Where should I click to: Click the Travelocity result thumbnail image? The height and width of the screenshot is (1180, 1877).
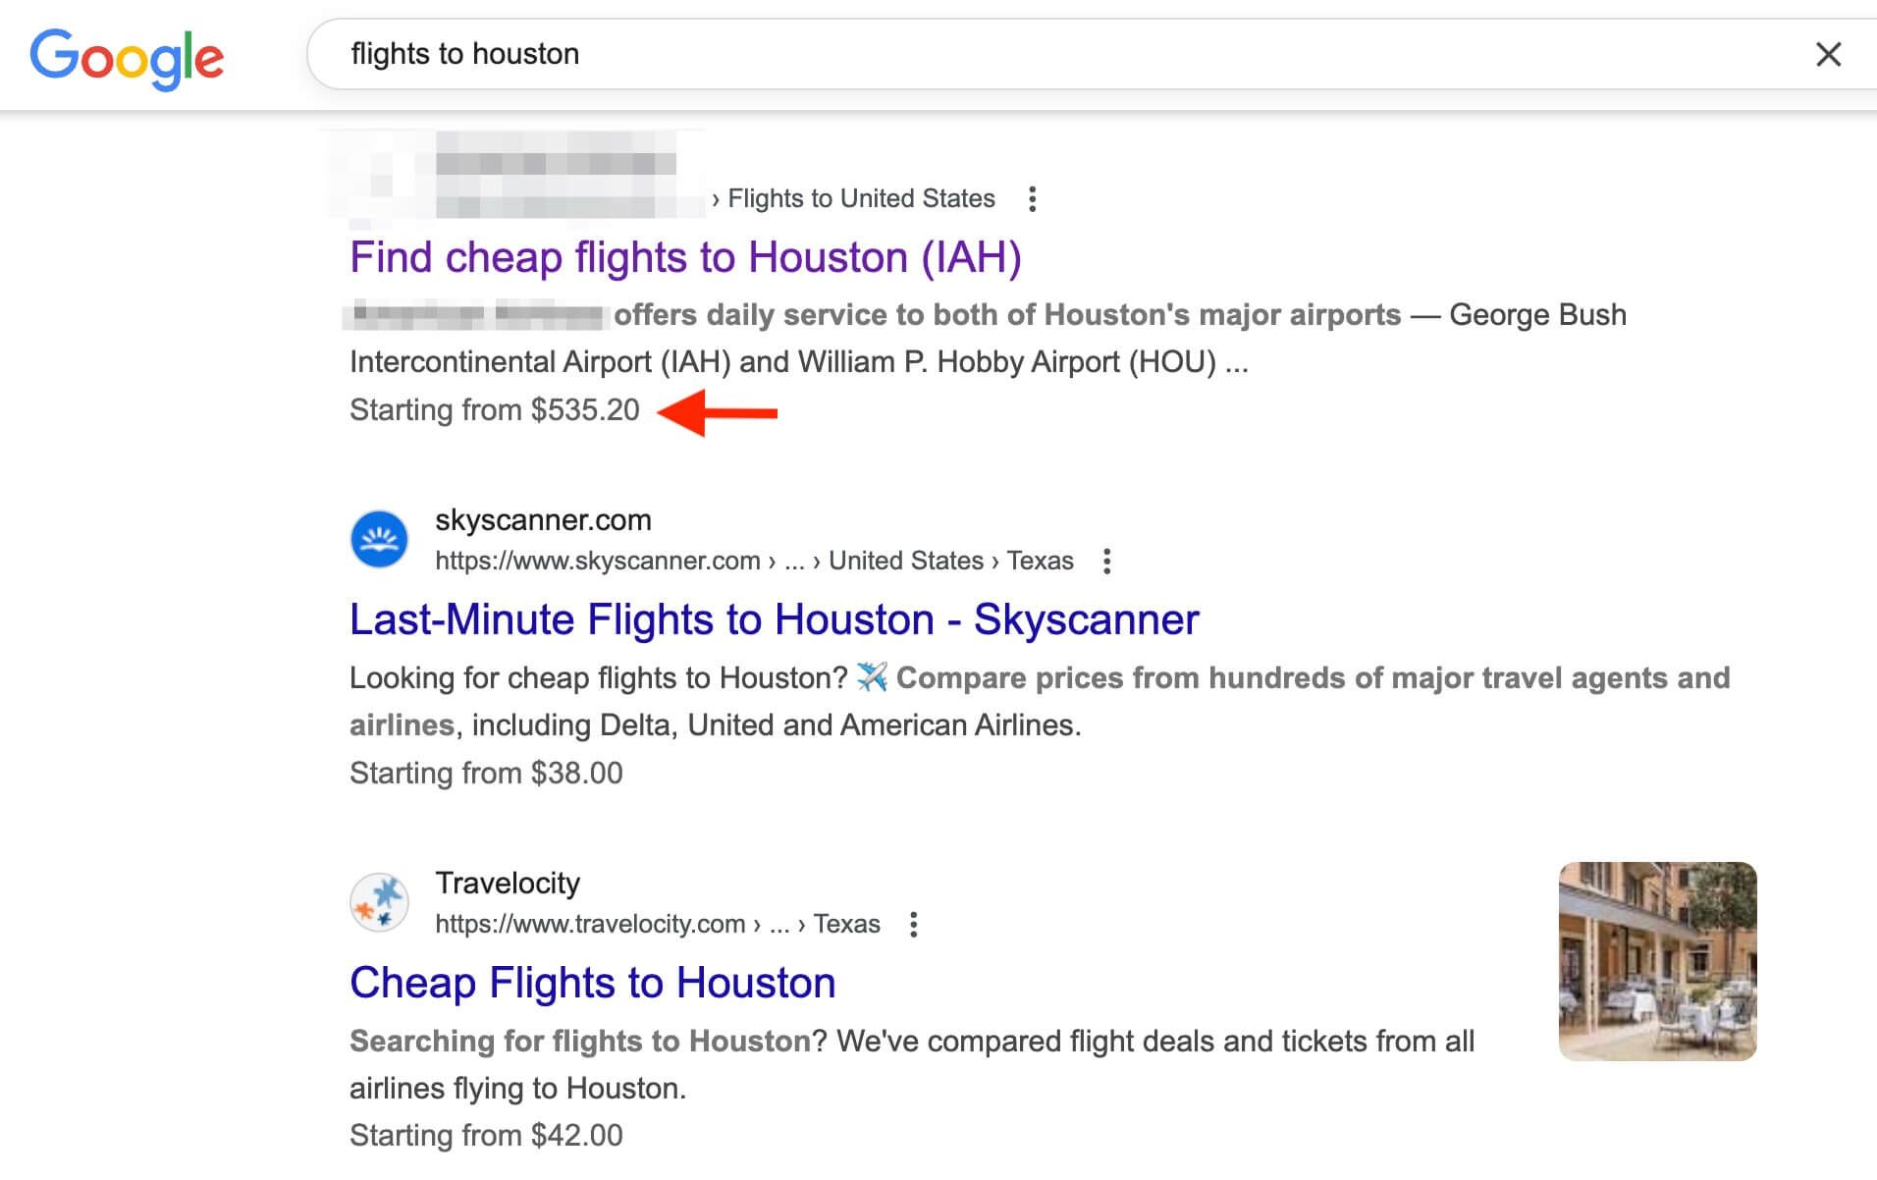click(1657, 961)
